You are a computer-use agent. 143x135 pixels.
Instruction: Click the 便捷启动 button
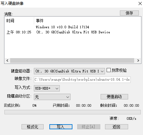[x=114, y=97]
